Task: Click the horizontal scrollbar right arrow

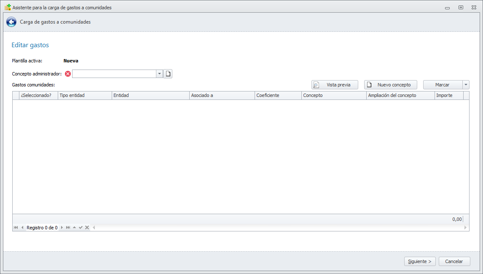Action: coord(465,228)
